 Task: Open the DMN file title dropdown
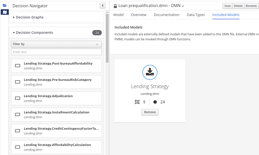(183, 6)
